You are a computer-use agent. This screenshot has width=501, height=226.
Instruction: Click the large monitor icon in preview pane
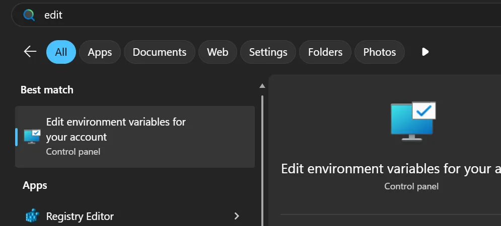[413, 121]
